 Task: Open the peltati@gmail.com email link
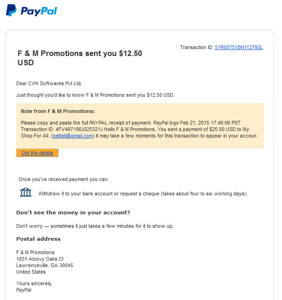73,136
